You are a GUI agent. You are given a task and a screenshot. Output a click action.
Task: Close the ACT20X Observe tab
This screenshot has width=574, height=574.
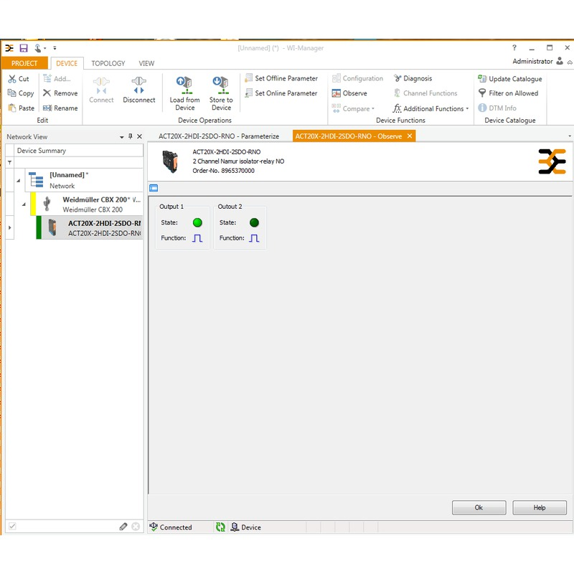pos(410,136)
